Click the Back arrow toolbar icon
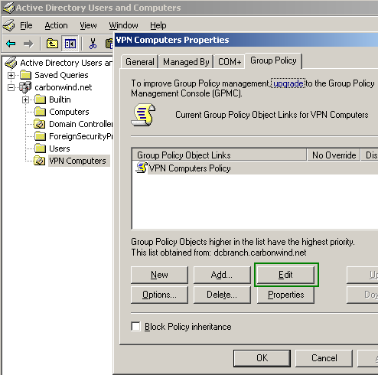Screen dimensions: 378x375 tap(11, 44)
